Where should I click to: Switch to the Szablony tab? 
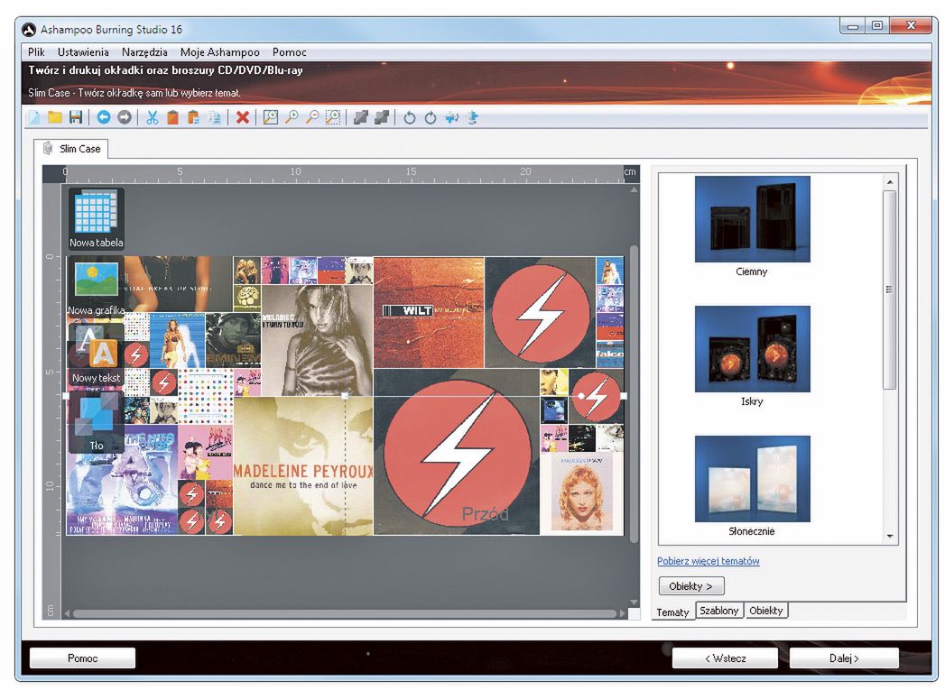[x=719, y=611]
